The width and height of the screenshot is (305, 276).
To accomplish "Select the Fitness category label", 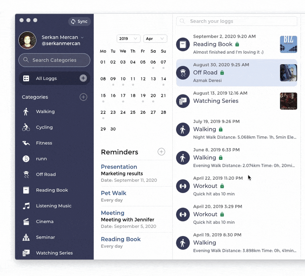I will [x=44, y=143].
